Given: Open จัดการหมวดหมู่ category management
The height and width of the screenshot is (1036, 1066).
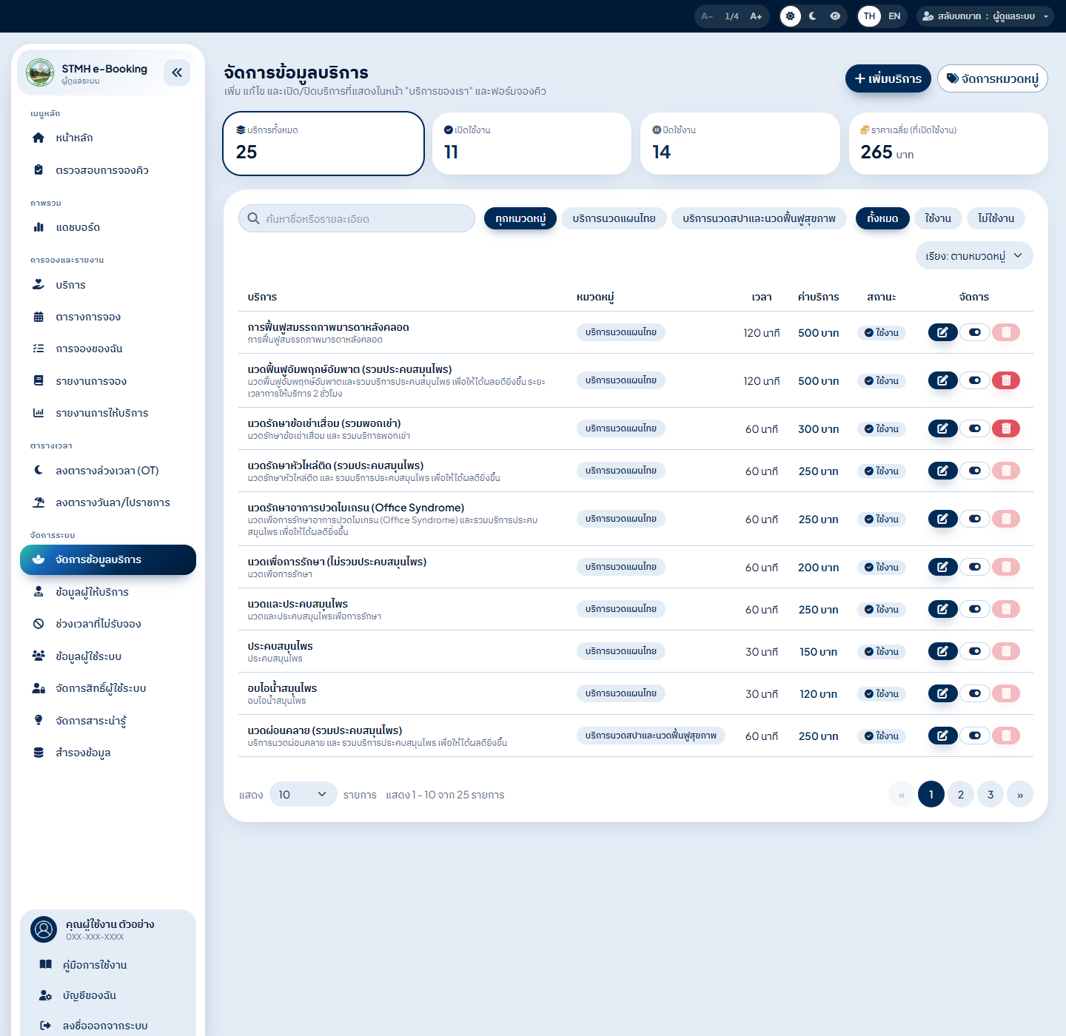Looking at the screenshot, I should [x=993, y=78].
